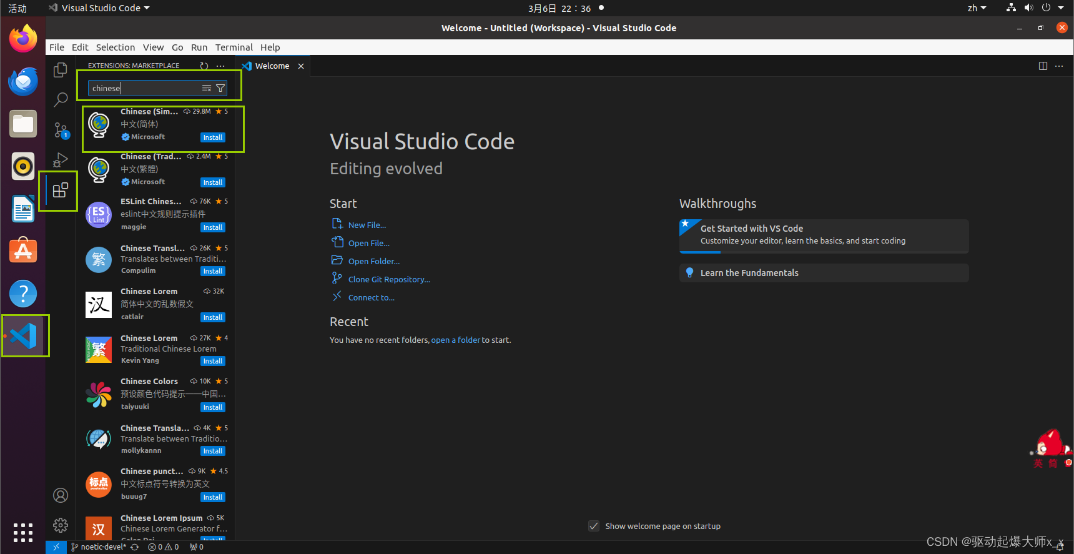Click the Connect to link
This screenshot has height=554, width=1074.
pyautogui.click(x=372, y=297)
